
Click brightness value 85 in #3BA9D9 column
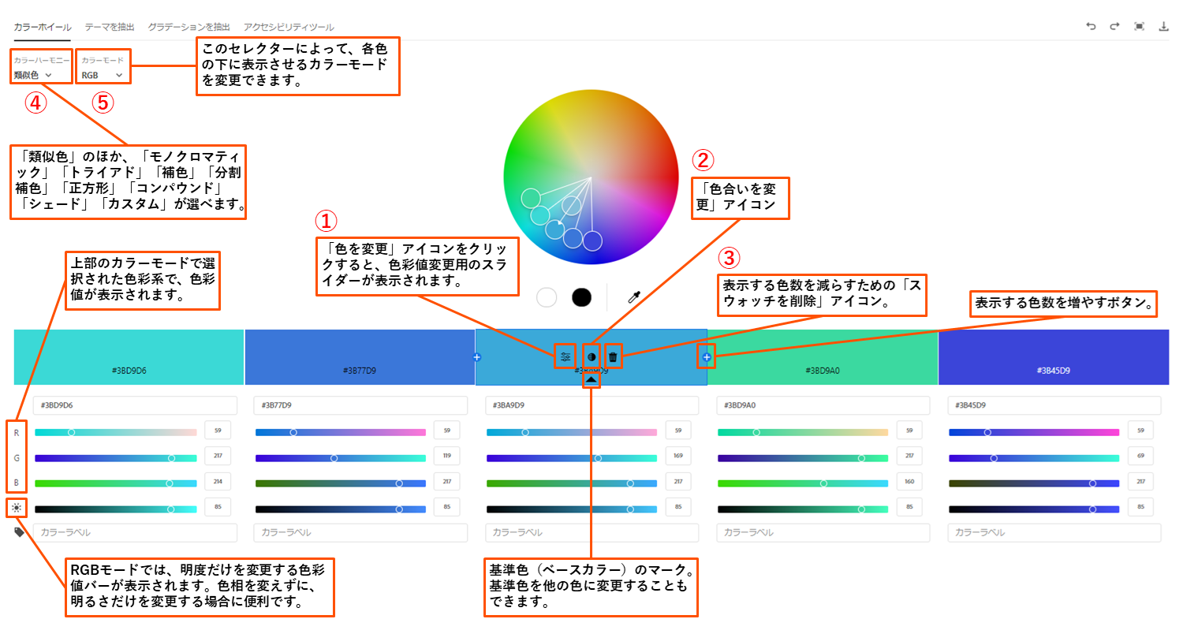pos(678,506)
